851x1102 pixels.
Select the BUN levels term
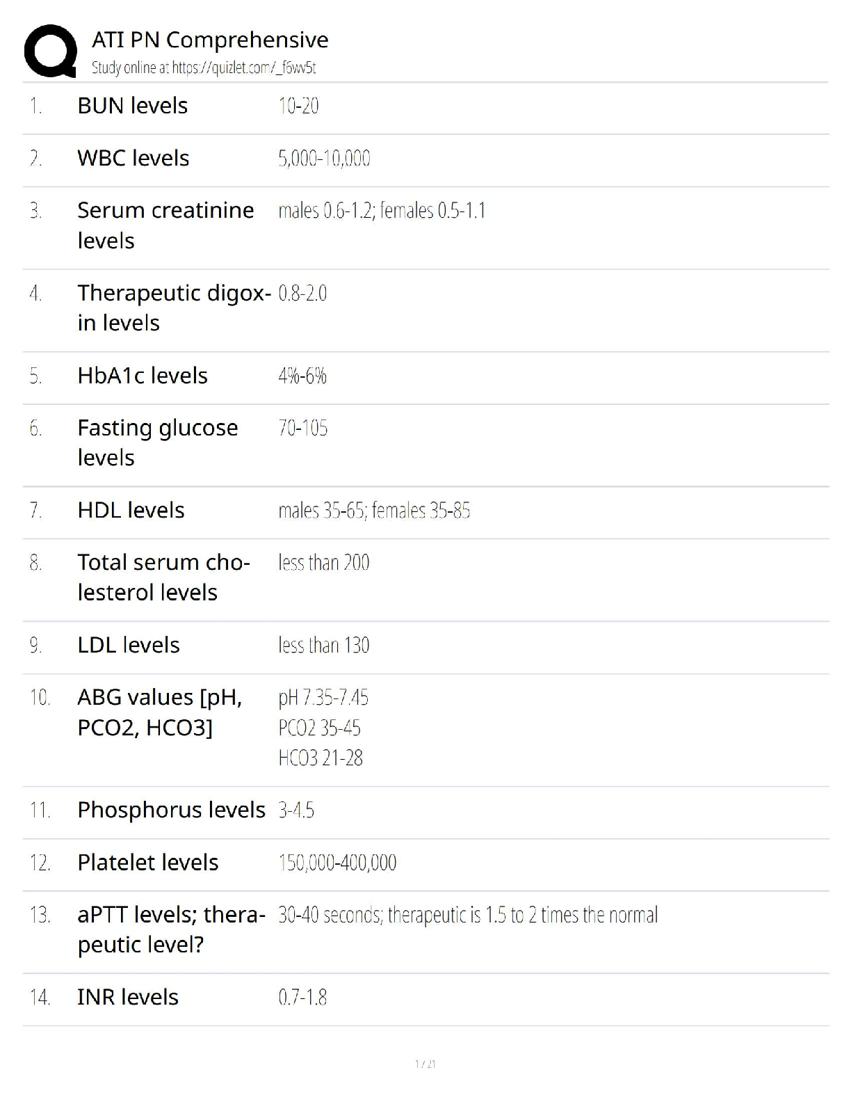coord(133,106)
